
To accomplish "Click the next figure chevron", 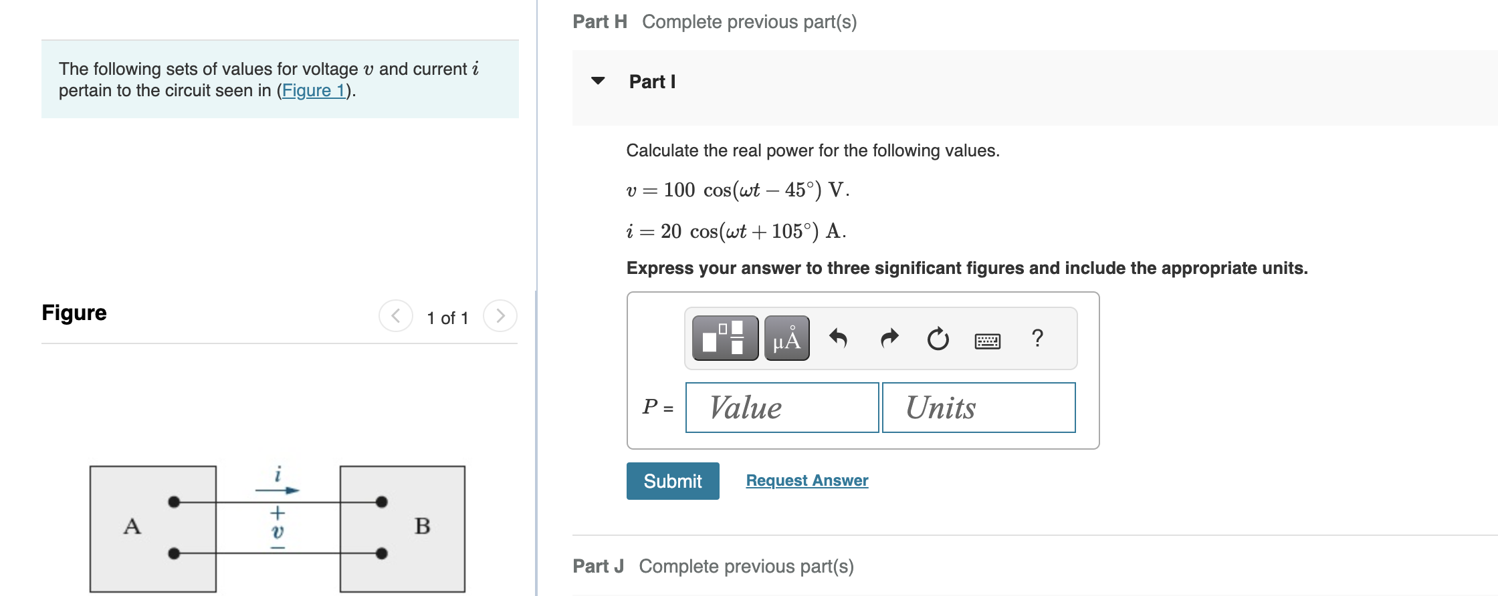I will tap(500, 317).
